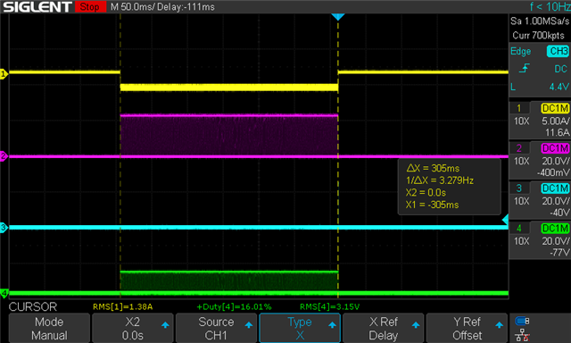The width and height of the screenshot is (571, 343).
Task: Toggle channel 2 DC1M magenta badge
Action: pyautogui.click(x=555, y=148)
